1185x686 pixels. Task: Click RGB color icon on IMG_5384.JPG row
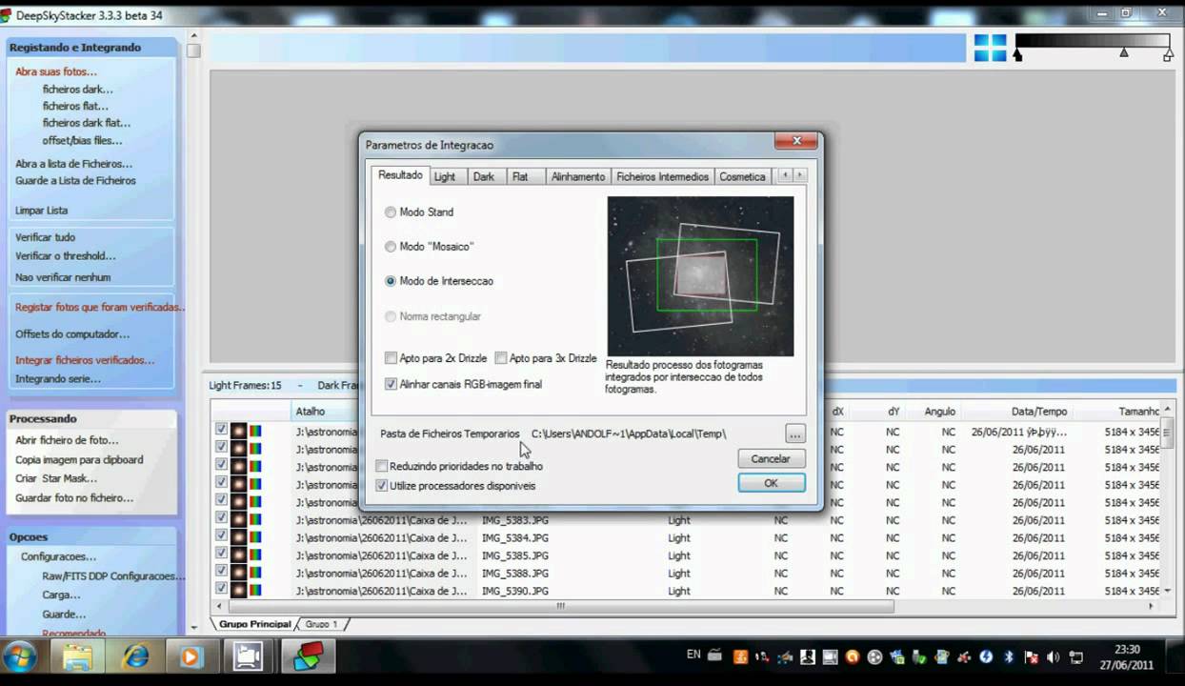pos(255,537)
